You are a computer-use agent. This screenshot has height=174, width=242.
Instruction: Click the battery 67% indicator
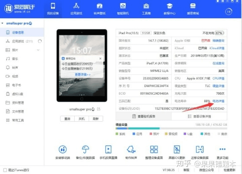219,33
